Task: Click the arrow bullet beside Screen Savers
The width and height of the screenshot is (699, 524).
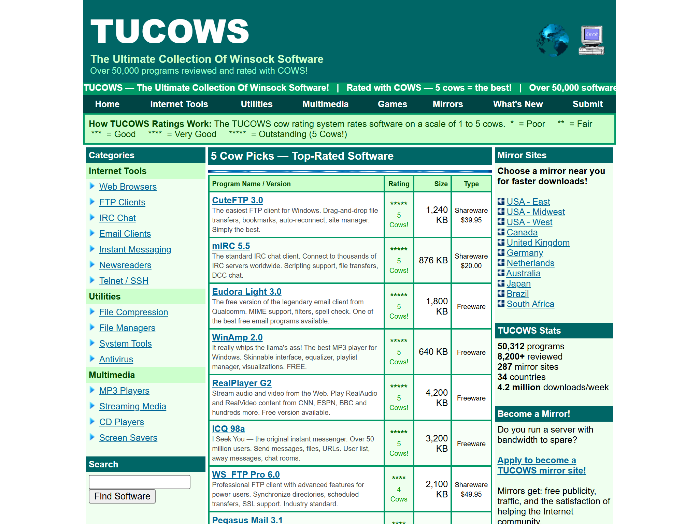Action: [x=92, y=437]
